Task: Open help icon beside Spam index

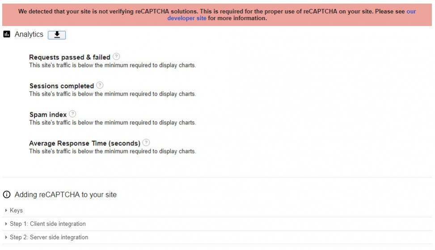Action: click(72, 114)
